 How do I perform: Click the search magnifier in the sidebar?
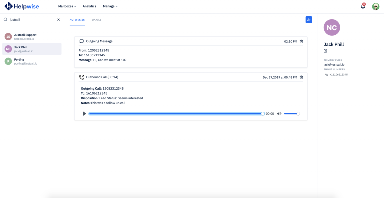pyautogui.click(x=5, y=19)
